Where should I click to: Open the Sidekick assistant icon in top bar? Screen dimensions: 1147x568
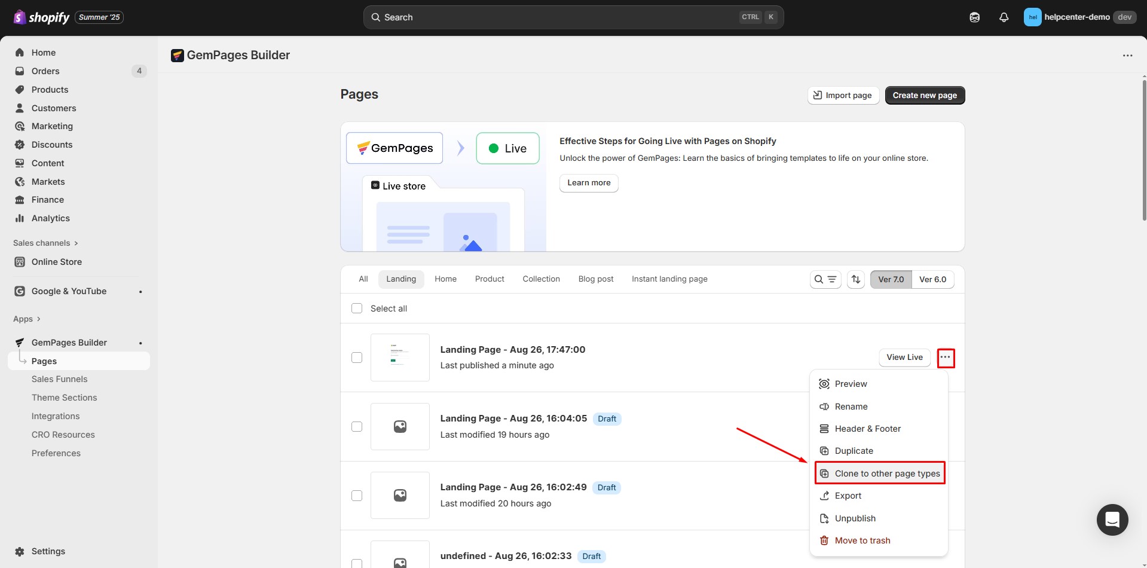point(974,17)
